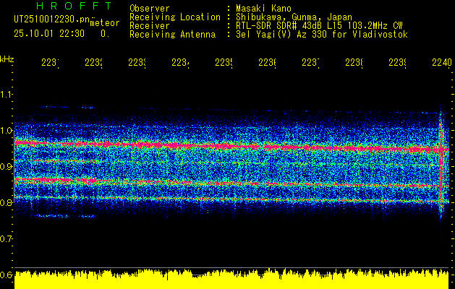
Task: Click the 2231 time marker
Action: (x=50, y=62)
